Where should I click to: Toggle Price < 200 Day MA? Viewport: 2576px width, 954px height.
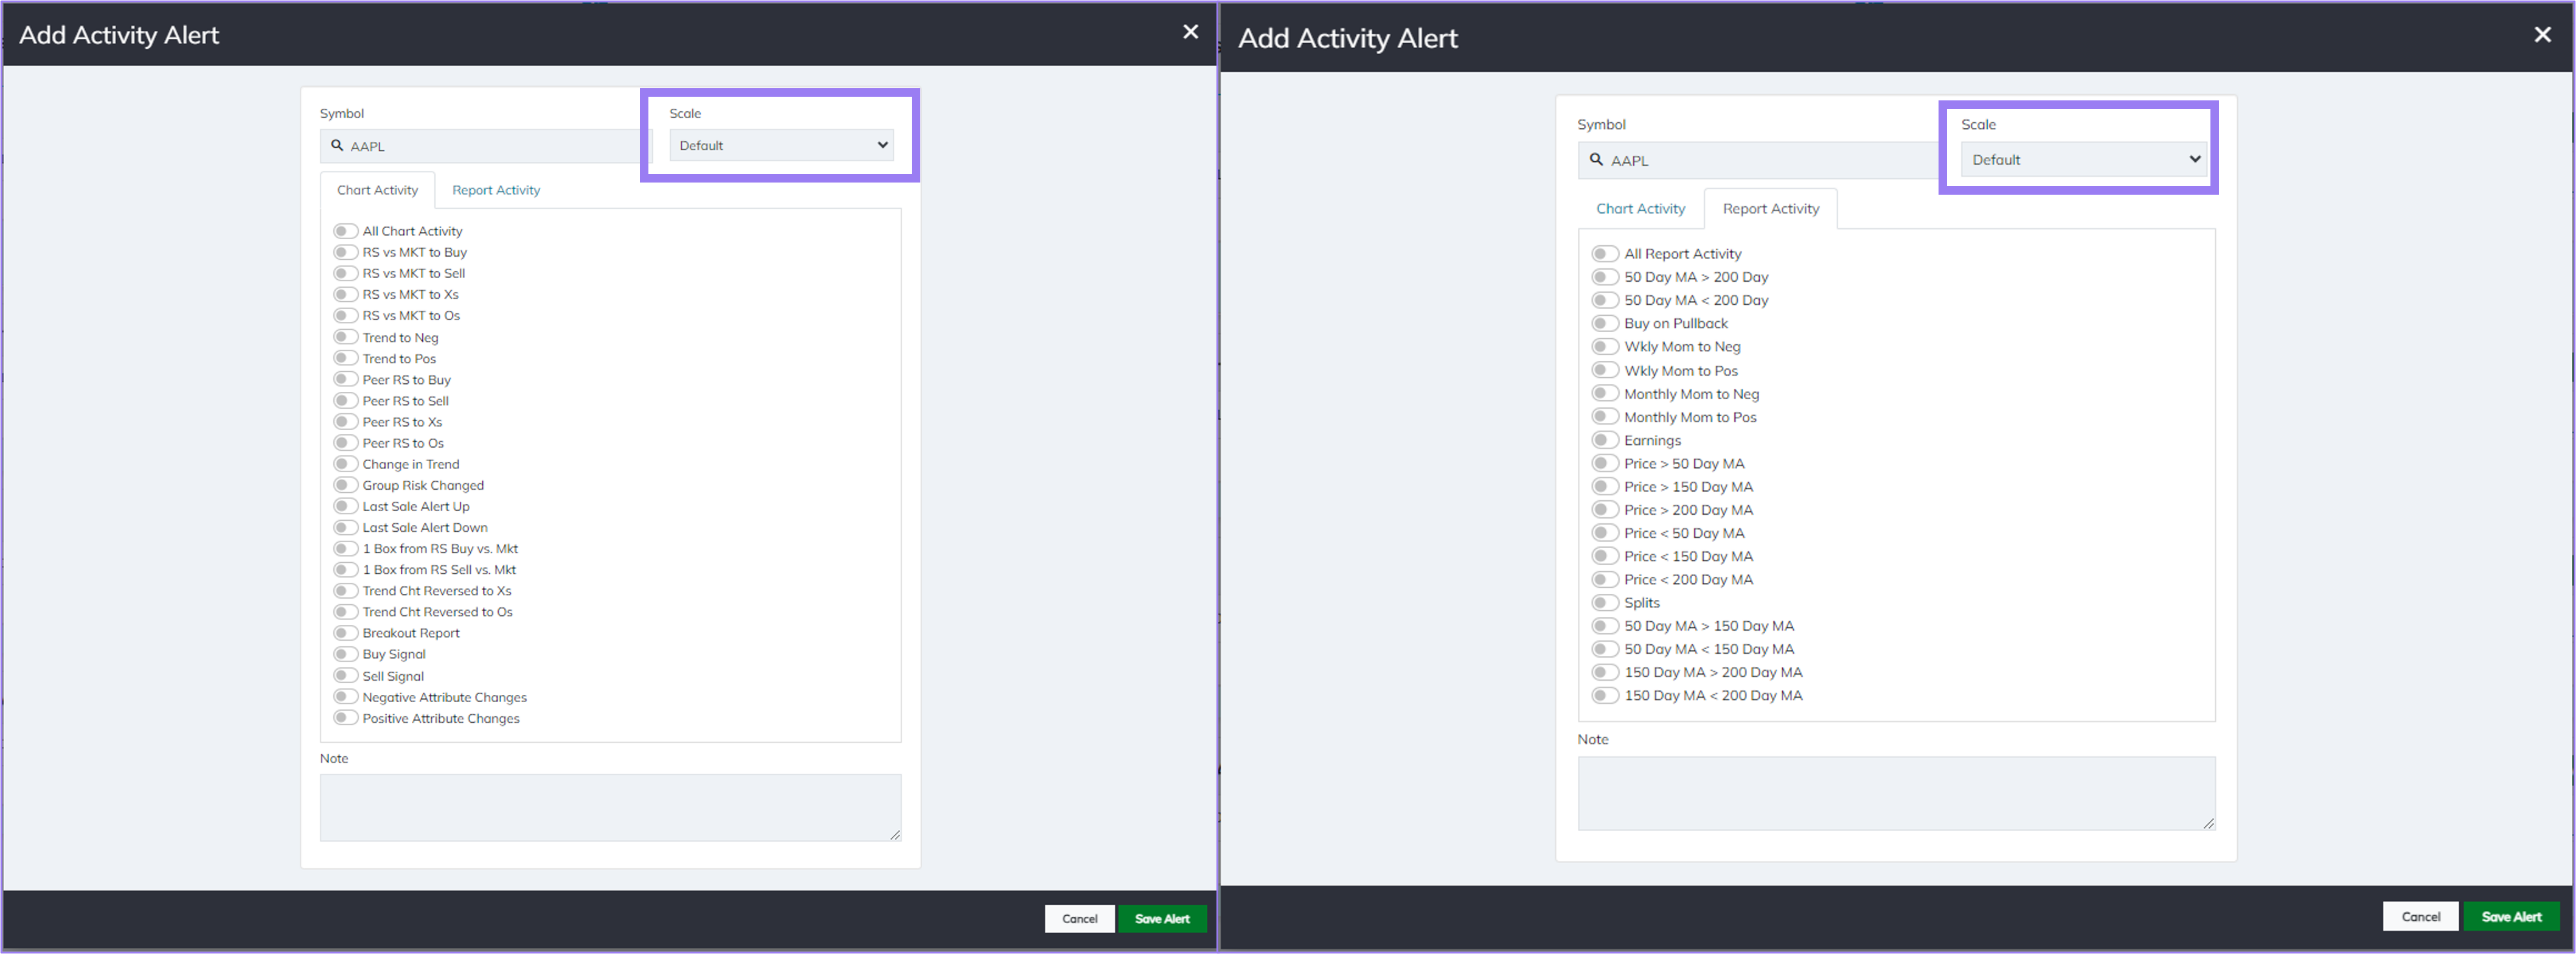[x=1605, y=579]
